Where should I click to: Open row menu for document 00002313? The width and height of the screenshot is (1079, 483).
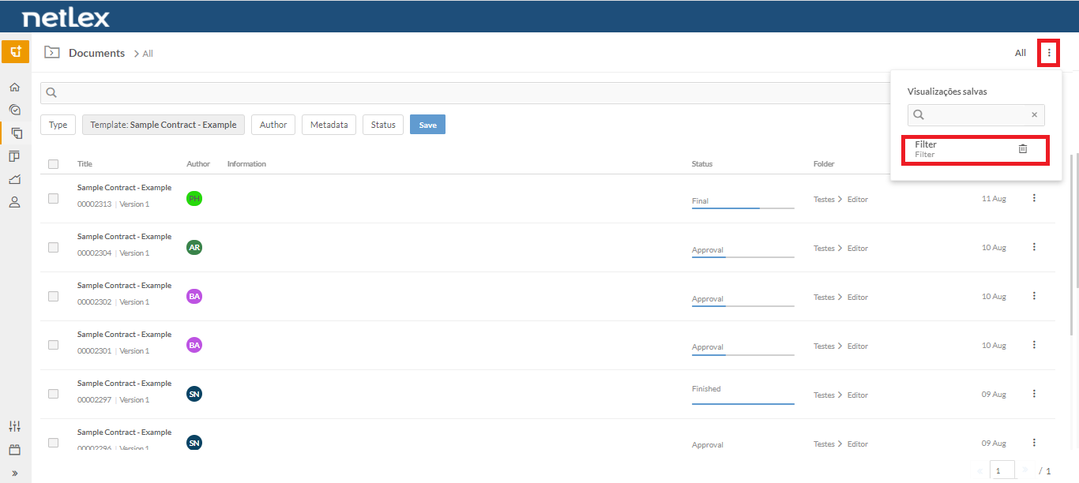click(x=1034, y=198)
